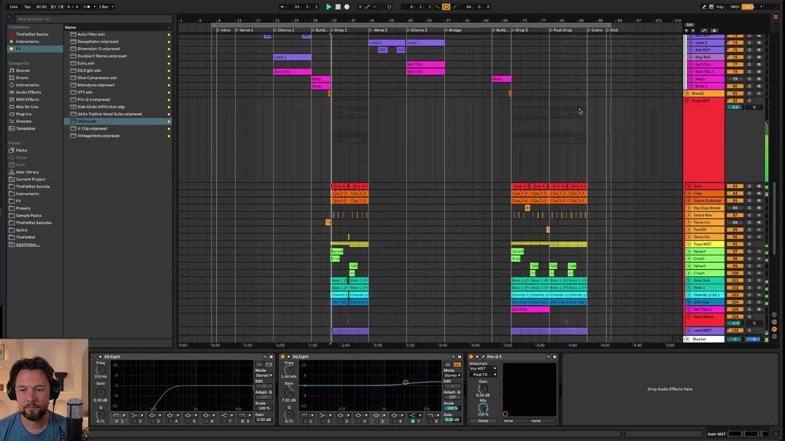785x441 pixels.
Task: Open band 7 filter type dropdown, second EQ
Action: [415, 415]
